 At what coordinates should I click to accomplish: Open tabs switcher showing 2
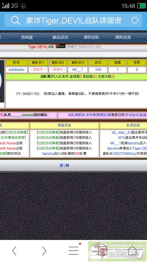[103, 251]
